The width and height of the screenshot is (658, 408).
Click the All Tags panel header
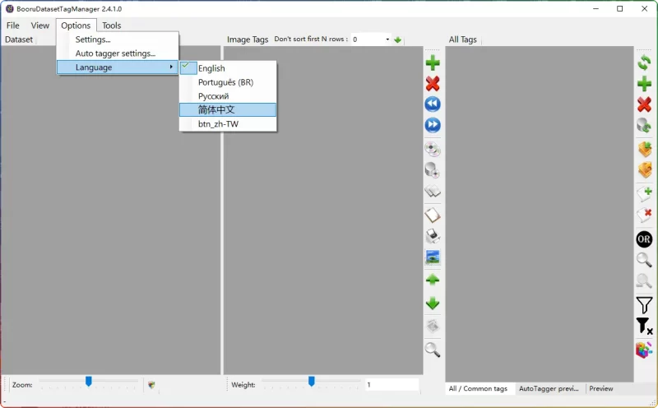point(463,39)
